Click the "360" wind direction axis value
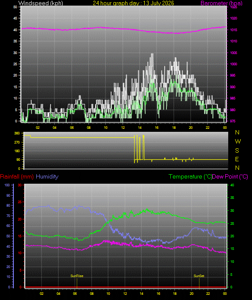This screenshot has width=252, height=300. click(x=17, y=133)
